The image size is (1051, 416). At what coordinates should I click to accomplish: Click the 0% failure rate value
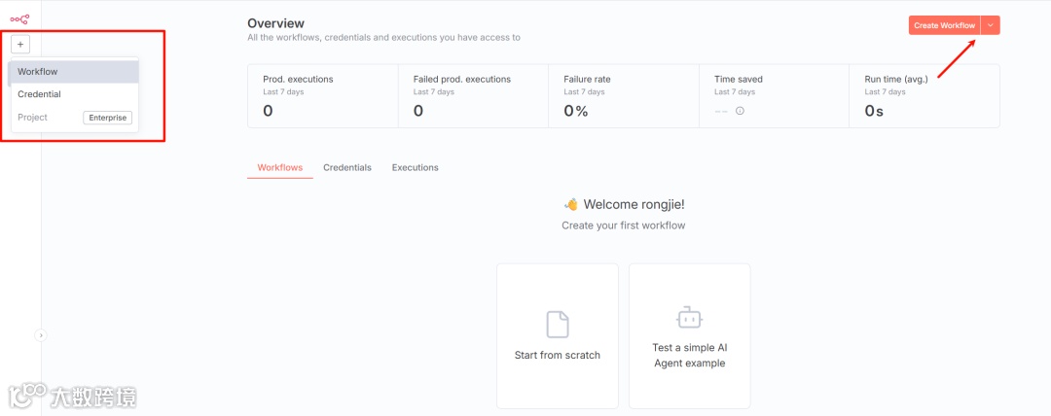coord(576,111)
